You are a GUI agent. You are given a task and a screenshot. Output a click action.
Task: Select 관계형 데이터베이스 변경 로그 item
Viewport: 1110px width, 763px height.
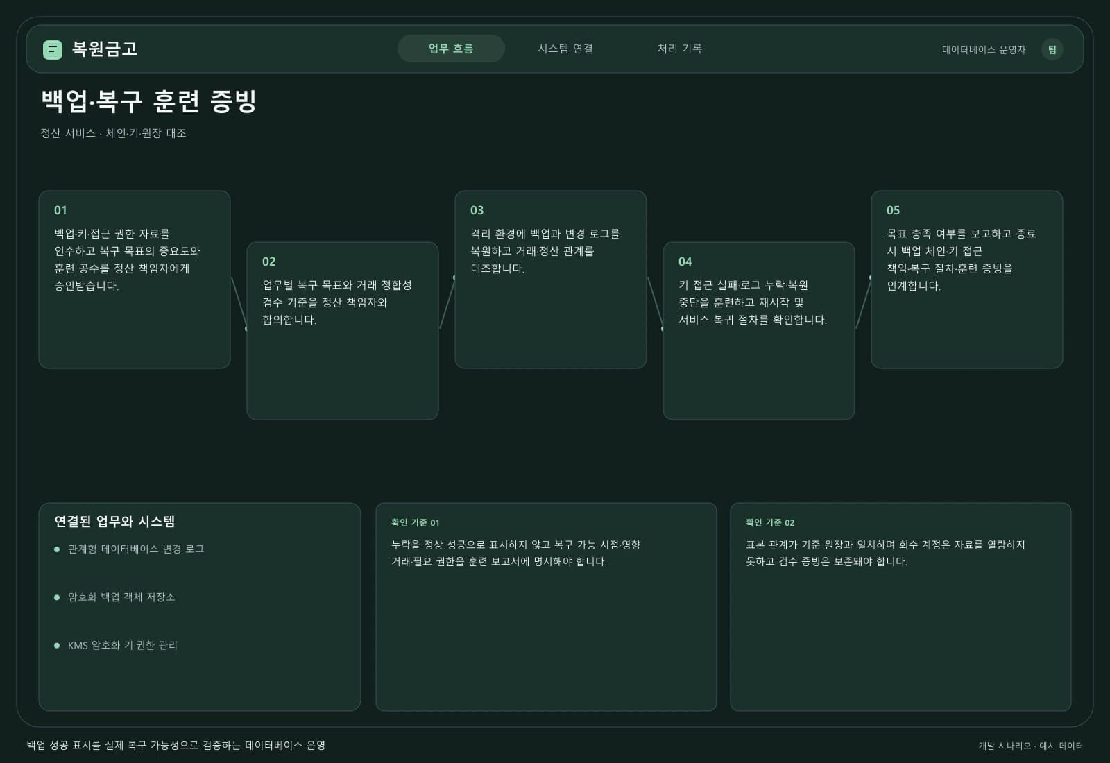pos(129,549)
